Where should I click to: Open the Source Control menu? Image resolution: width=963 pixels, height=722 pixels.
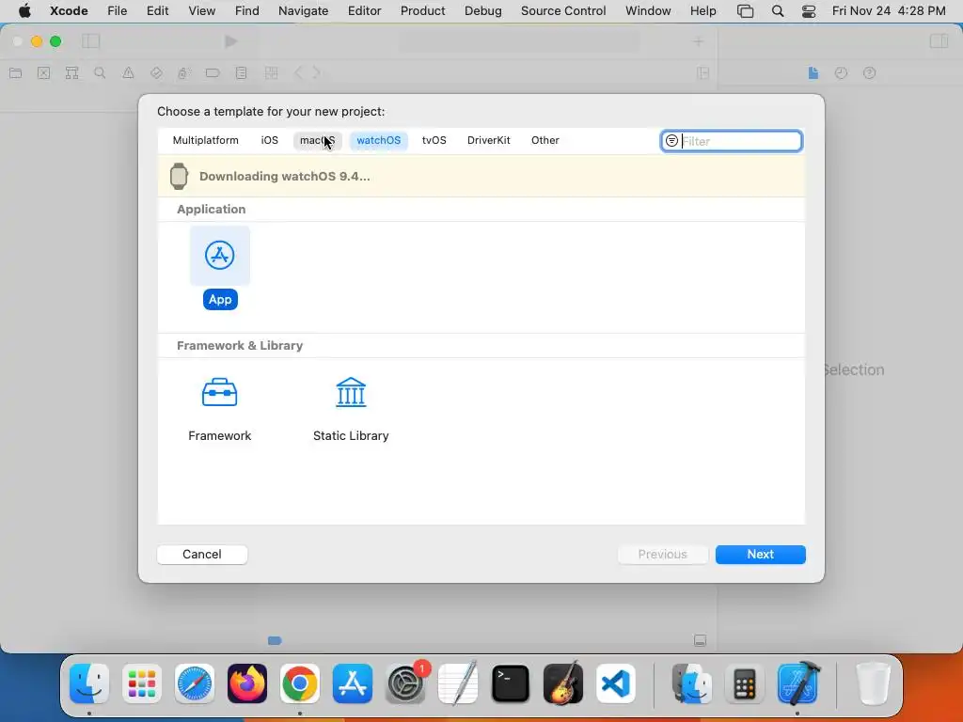pos(563,10)
